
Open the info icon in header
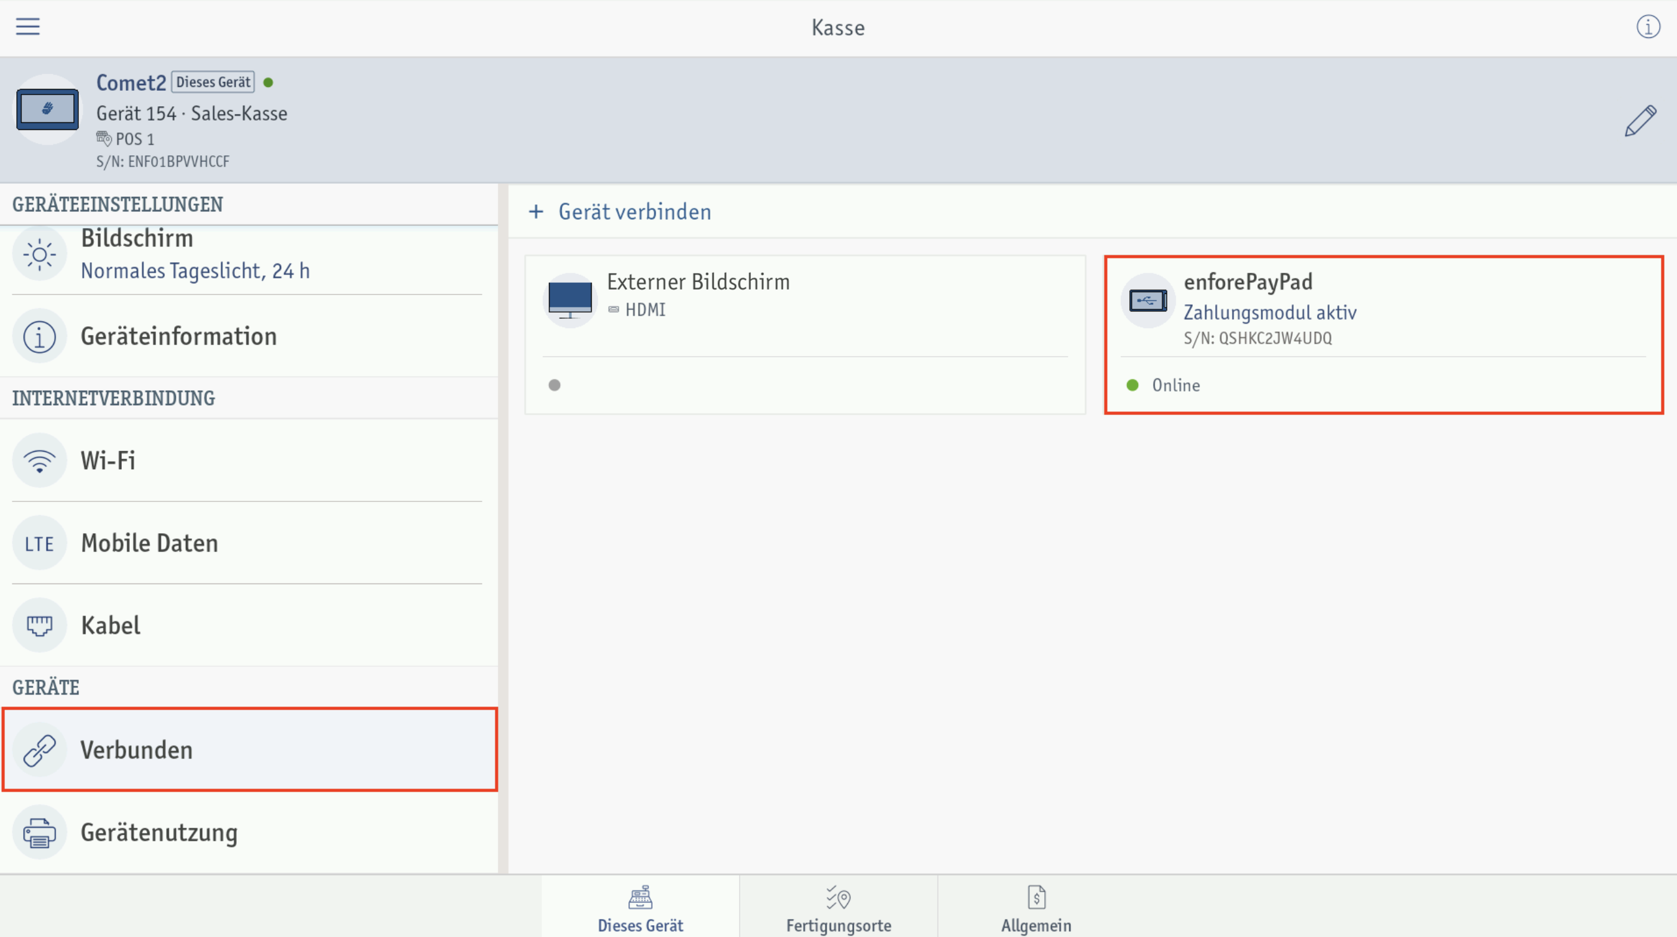(1648, 27)
